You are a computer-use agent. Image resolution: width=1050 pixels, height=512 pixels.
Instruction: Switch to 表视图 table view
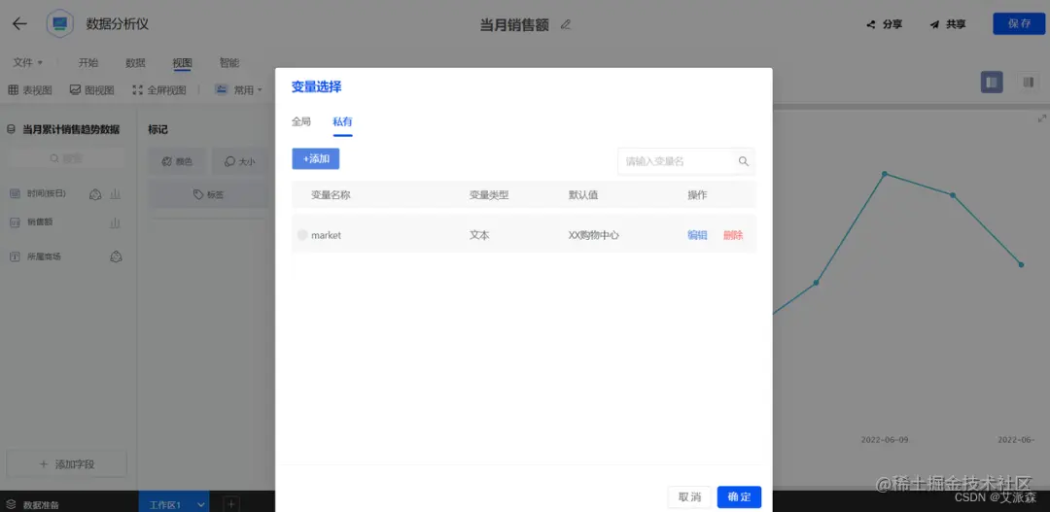[29, 89]
